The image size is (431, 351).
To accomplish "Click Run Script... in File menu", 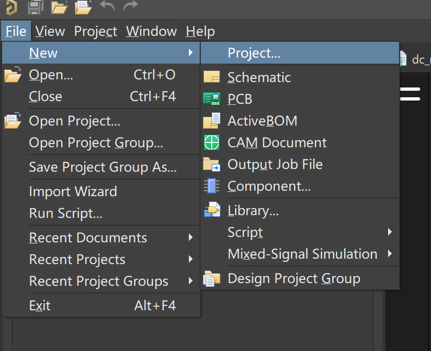I will 66,214.
